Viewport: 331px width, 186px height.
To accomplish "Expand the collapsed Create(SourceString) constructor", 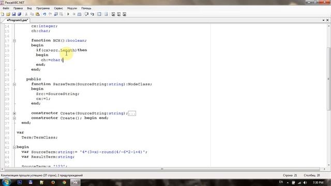I will coord(14,113).
